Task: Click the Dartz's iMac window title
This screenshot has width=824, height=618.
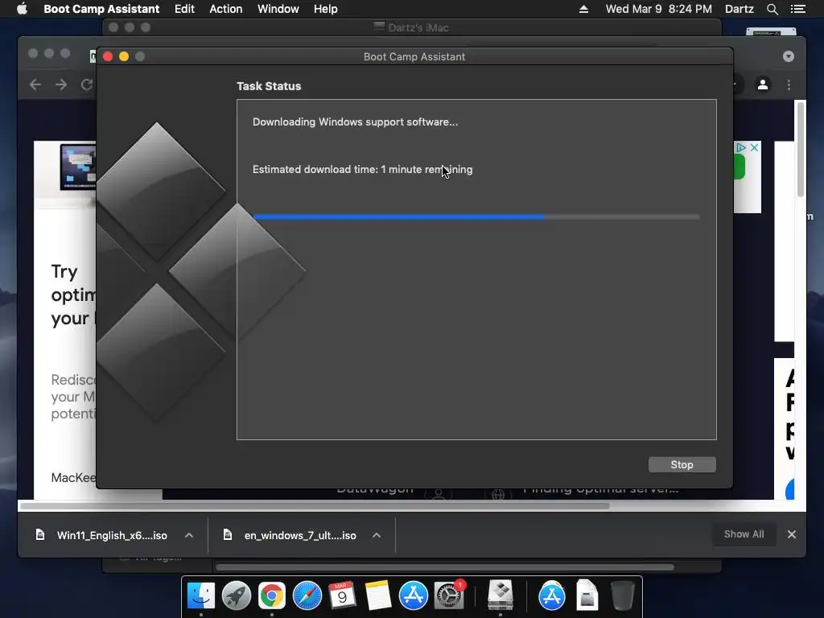Action: tap(418, 27)
